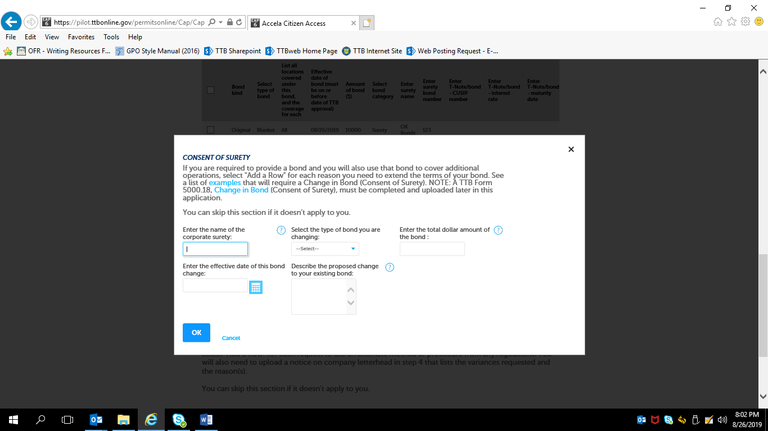Open the Favorites menu
768x431 pixels.
(81, 36)
